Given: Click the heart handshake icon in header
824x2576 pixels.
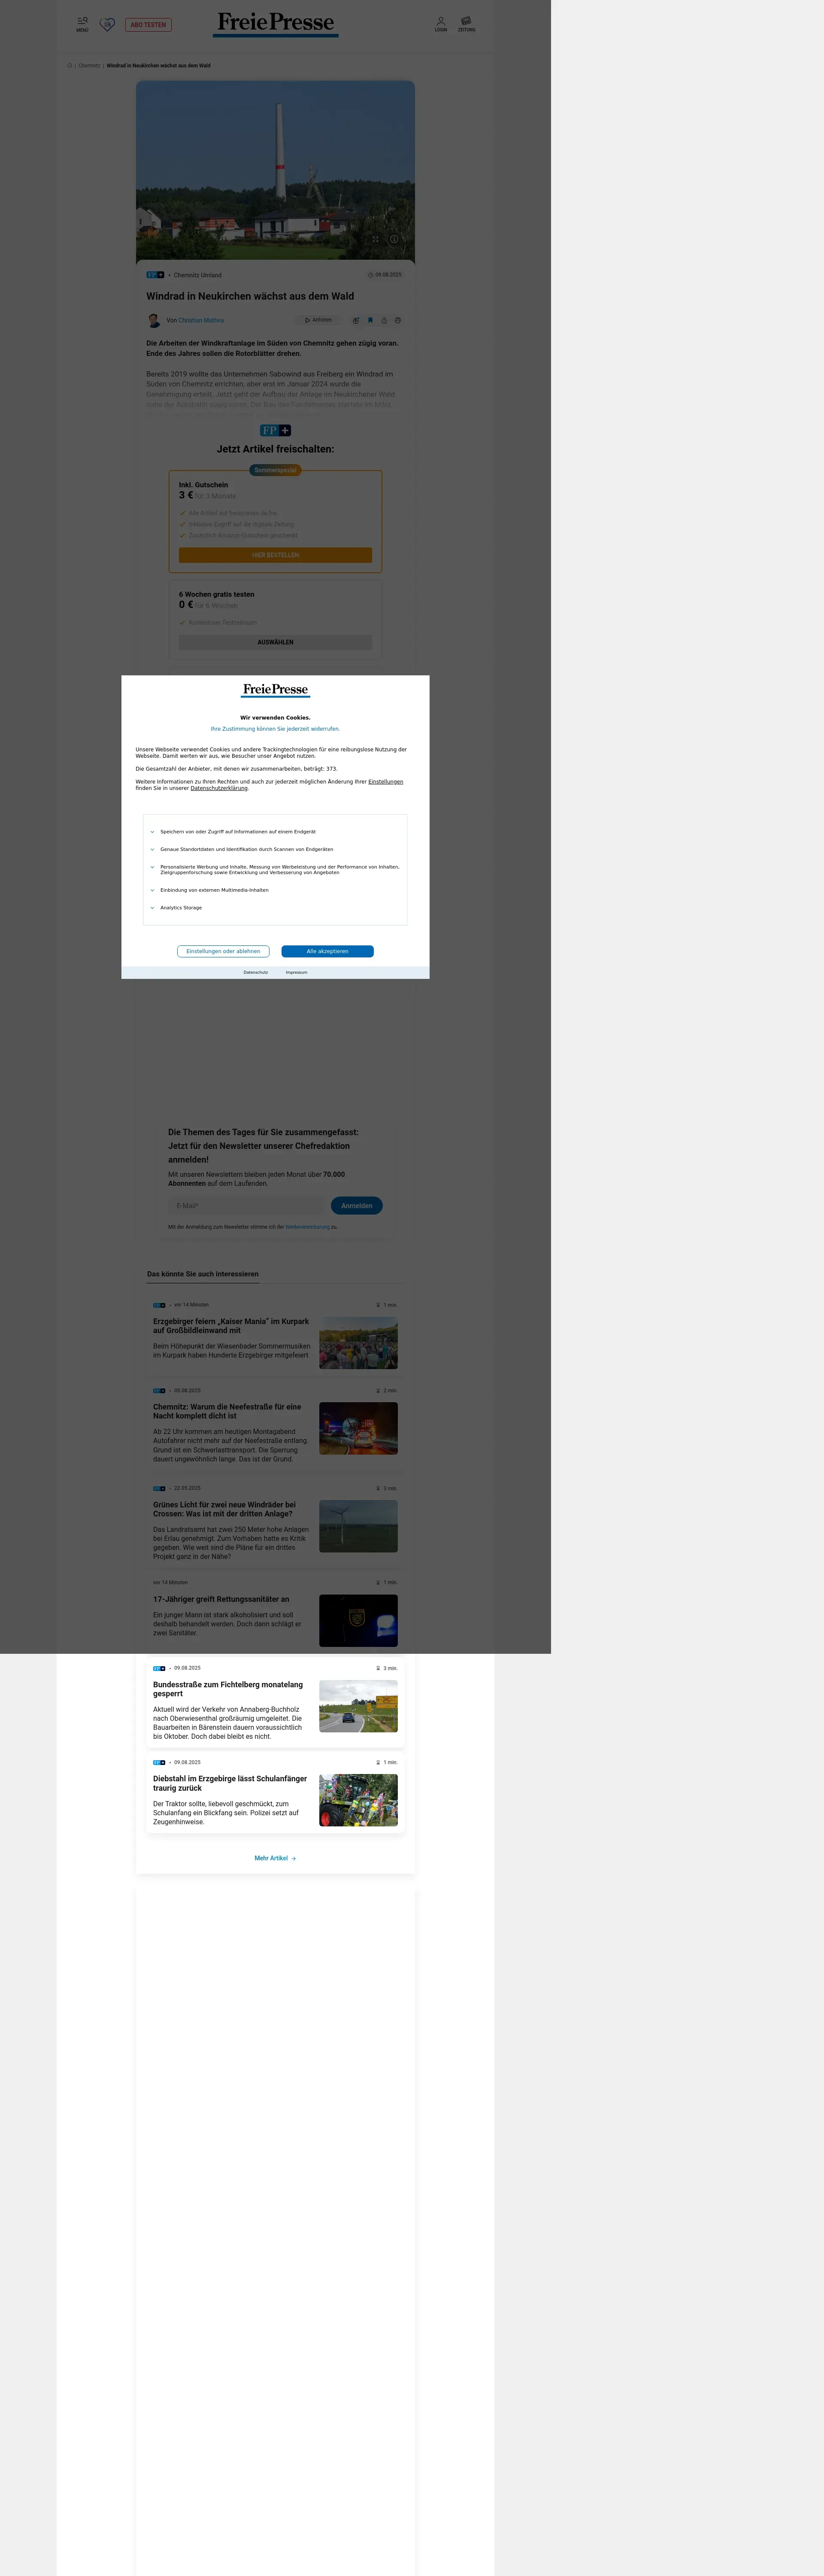Looking at the screenshot, I should (107, 24).
